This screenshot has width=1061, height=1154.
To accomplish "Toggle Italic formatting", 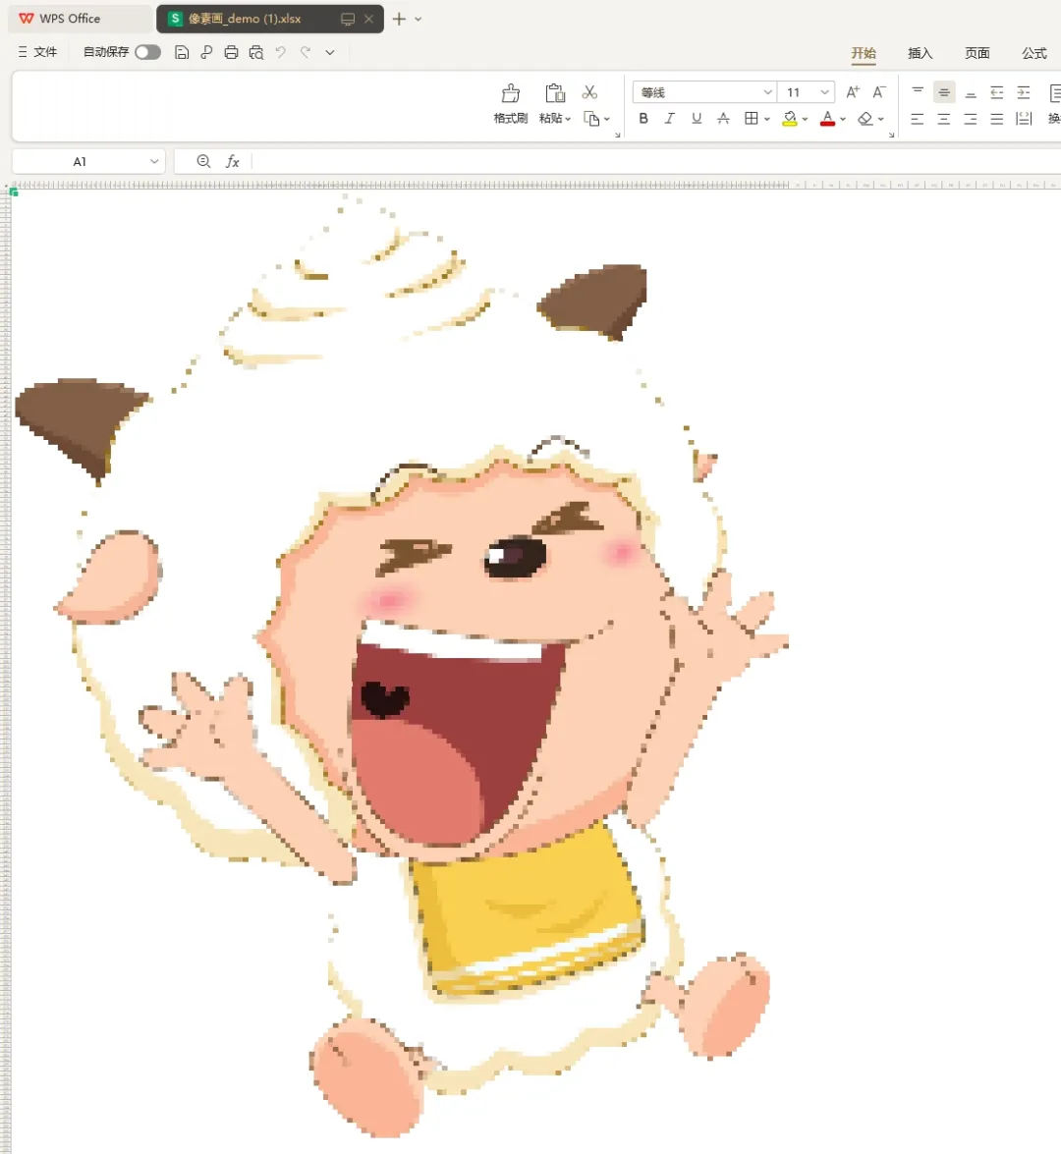I will (669, 119).
